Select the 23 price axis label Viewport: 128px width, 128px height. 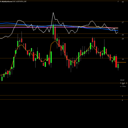[123, 39]
